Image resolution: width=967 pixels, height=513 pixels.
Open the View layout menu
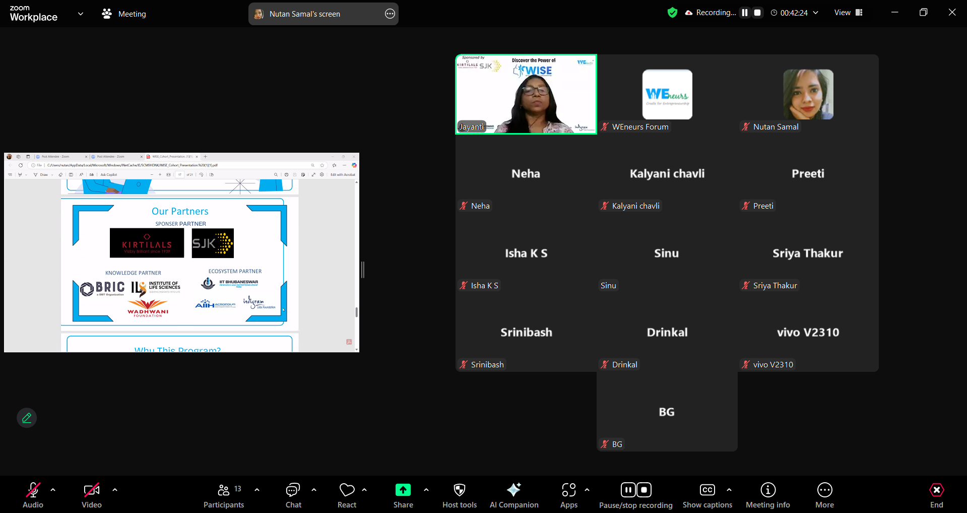(x=848, y=13)
